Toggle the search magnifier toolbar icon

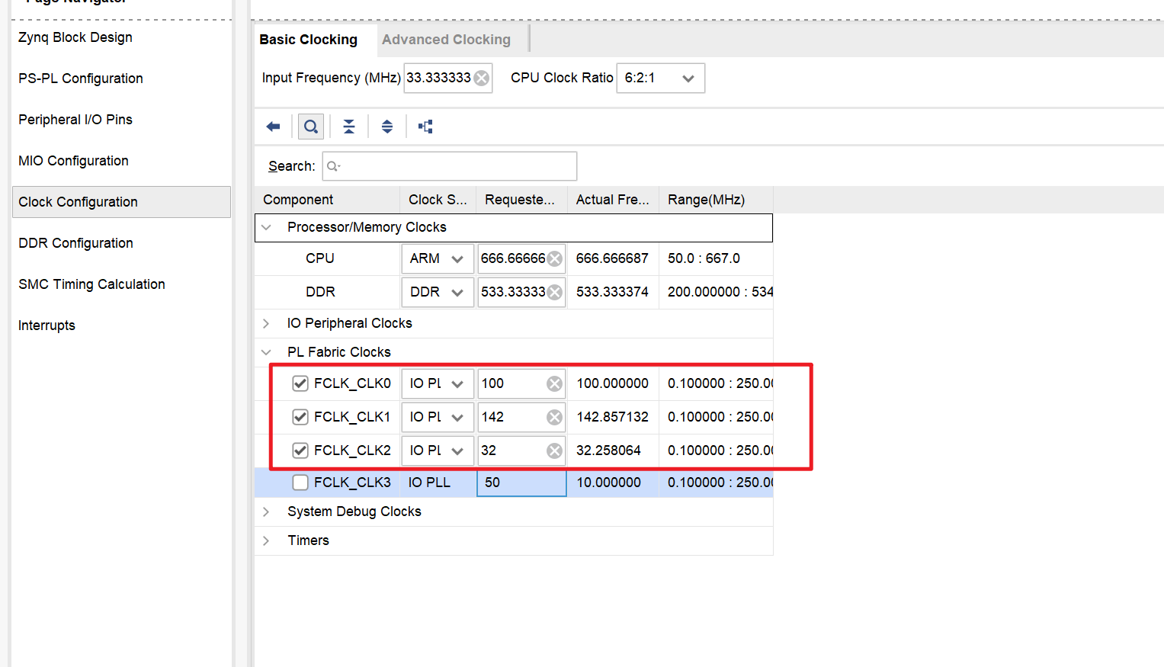tap(311, 127)
